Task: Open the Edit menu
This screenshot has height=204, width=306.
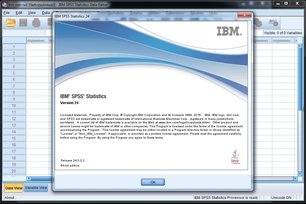Action: 19,13
